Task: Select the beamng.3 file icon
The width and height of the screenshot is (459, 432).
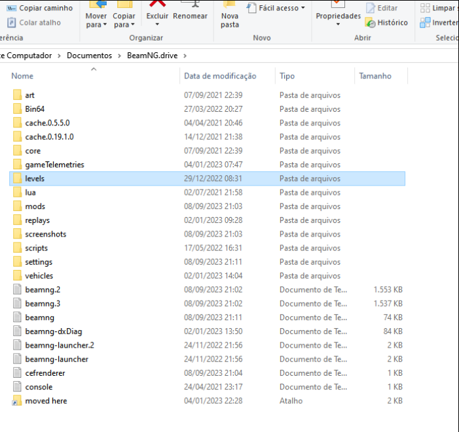Action: click(17, 303)
